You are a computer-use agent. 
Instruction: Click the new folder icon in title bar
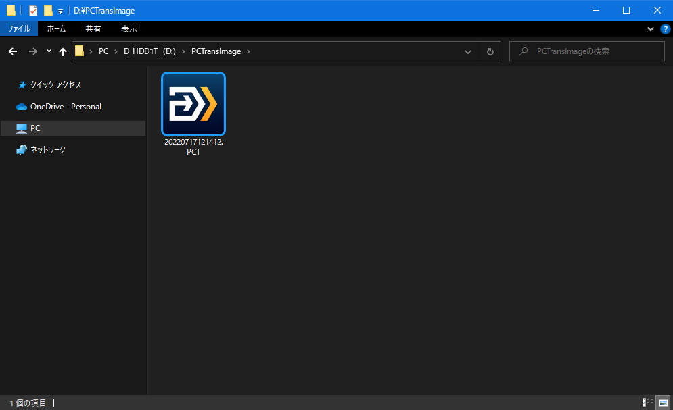point(48,10)
